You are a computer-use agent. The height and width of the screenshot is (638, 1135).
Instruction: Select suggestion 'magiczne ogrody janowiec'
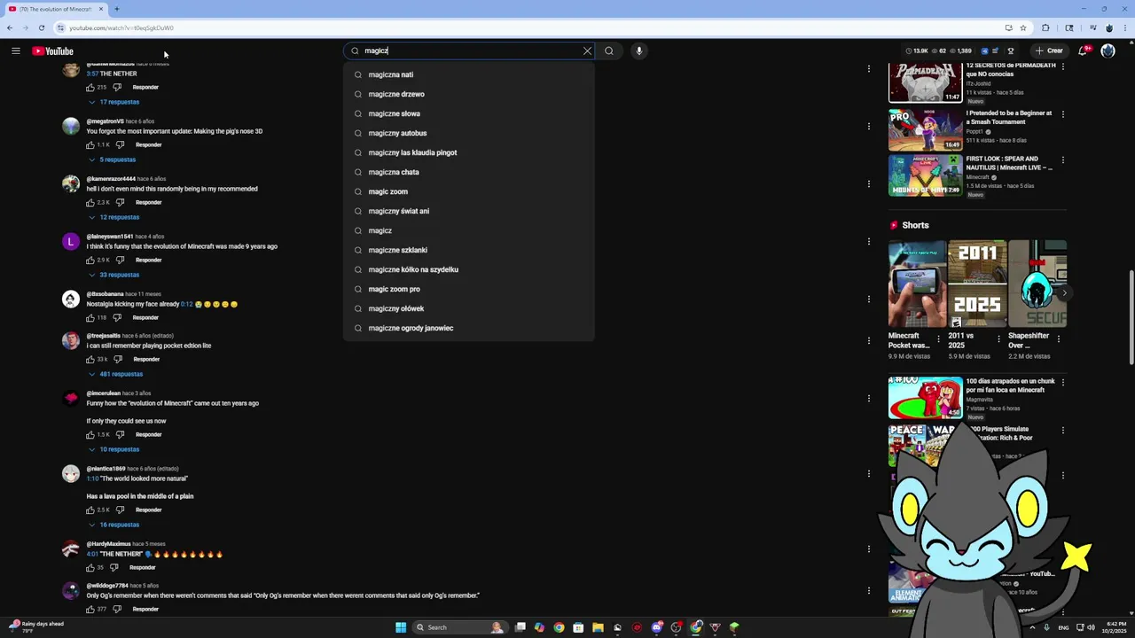pyautogui.click(x=468, y=328)
